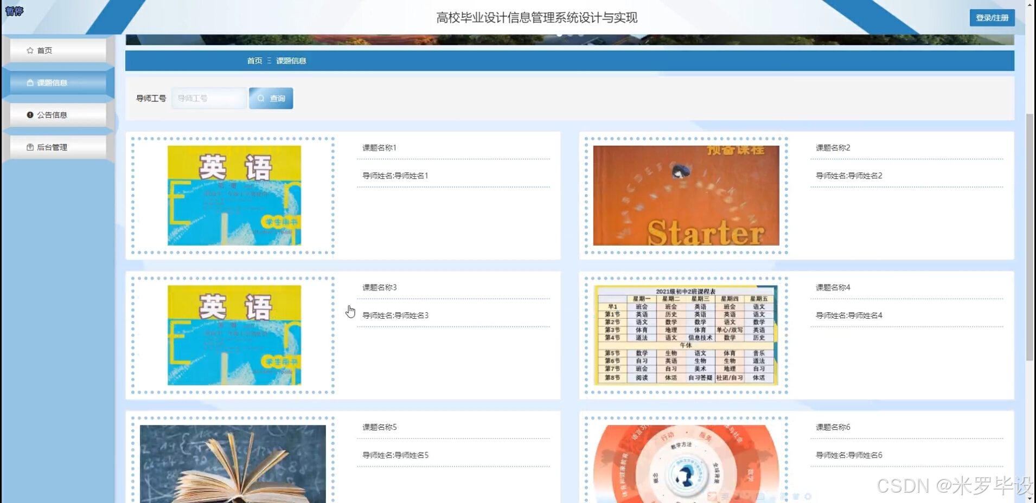This screenshot has width=1036, height=503.
Task: Click 导师姓名:导师姓名5 text
Action: pyautogui.click(x=395, y=456)
